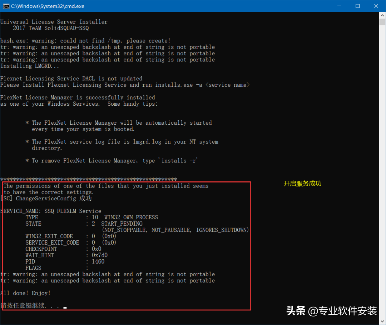386x325 pixels.
Task: Click the line '2017 TeAM SolidSQUAD-SSQ'
Action: click(51, 28)
